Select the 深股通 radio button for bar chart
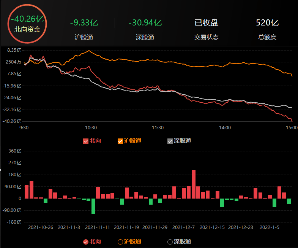 coord(170,242)
